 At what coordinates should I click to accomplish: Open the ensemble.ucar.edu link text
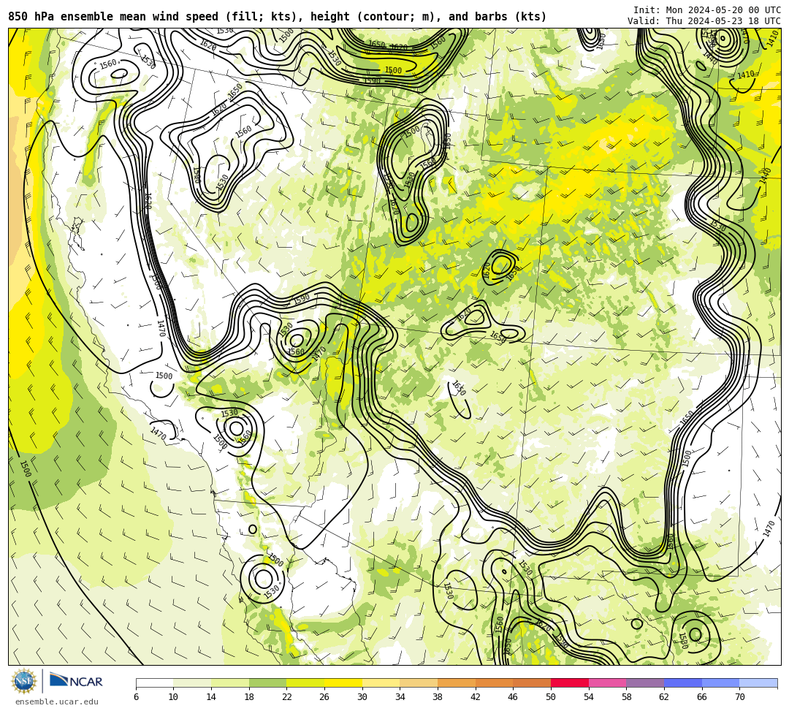(x=57, y=702)
